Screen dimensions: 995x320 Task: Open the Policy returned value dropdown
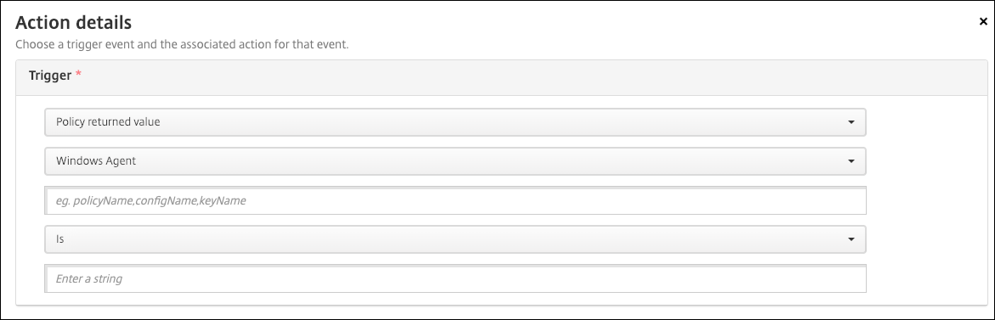[455, 121]
